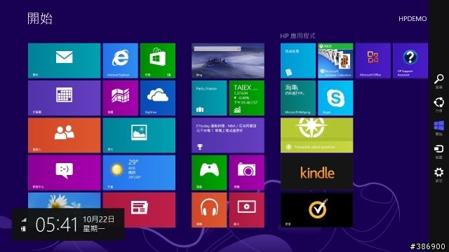Screen dimensions: 449x252
Task: Open the Xbox Games controller tile
Action: (x=209, y=173)
